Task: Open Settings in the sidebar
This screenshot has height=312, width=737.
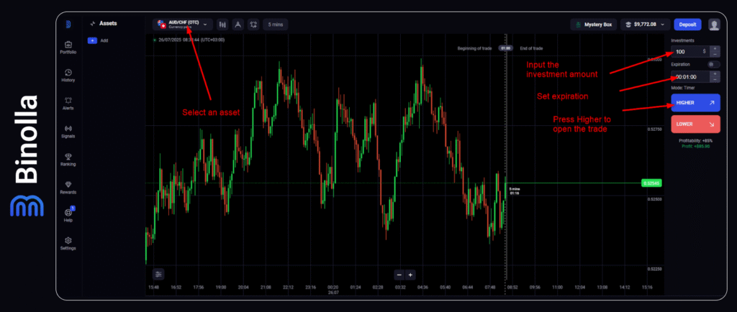Action: [68, 244]
